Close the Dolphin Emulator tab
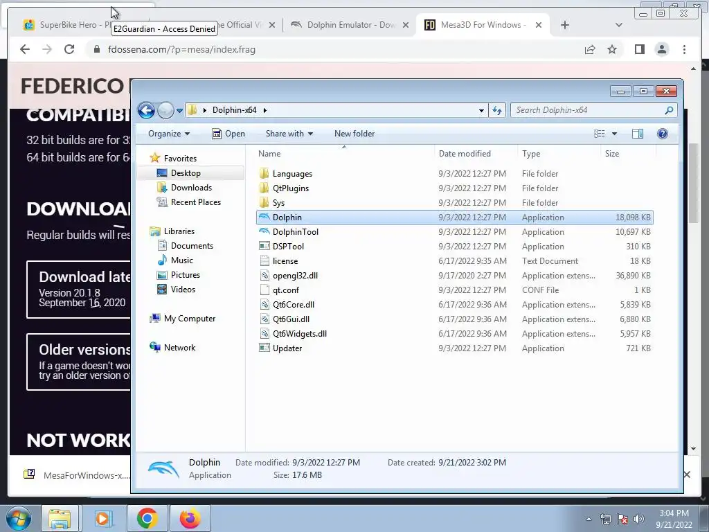The height and width of the screenshot is (532, 709). tap(406, 25)
